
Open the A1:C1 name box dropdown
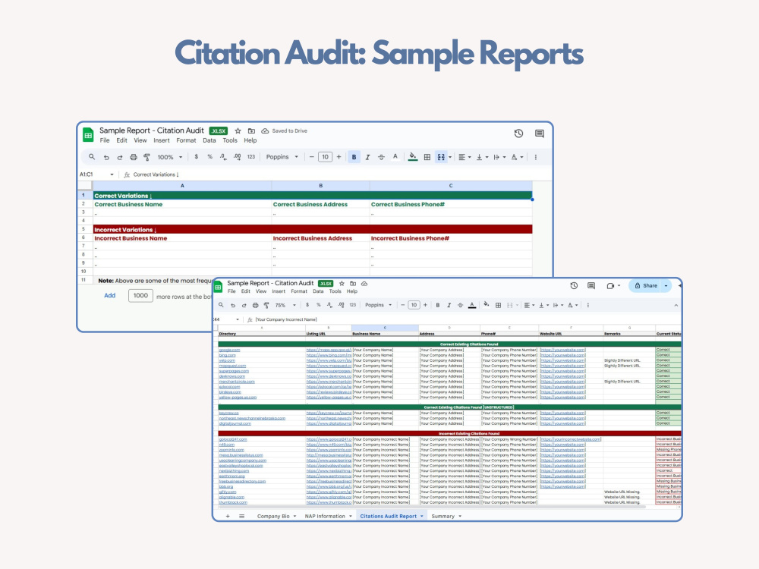point(112,174)
